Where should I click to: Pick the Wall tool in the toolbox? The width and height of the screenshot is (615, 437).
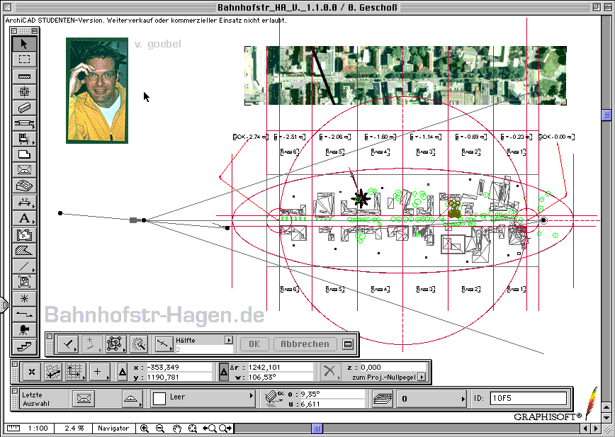pos(25,76)
